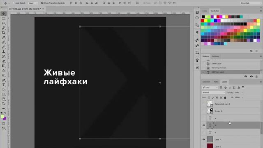
Task: Hide Layer 7 visibility eye
Action: pos(204,139)
